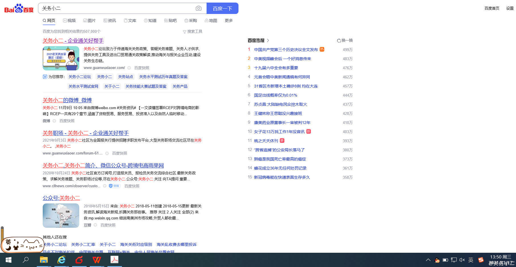The image size is (516, 267).
Task: Click the 关务产品 tag
Action: [x=180, y=87]
